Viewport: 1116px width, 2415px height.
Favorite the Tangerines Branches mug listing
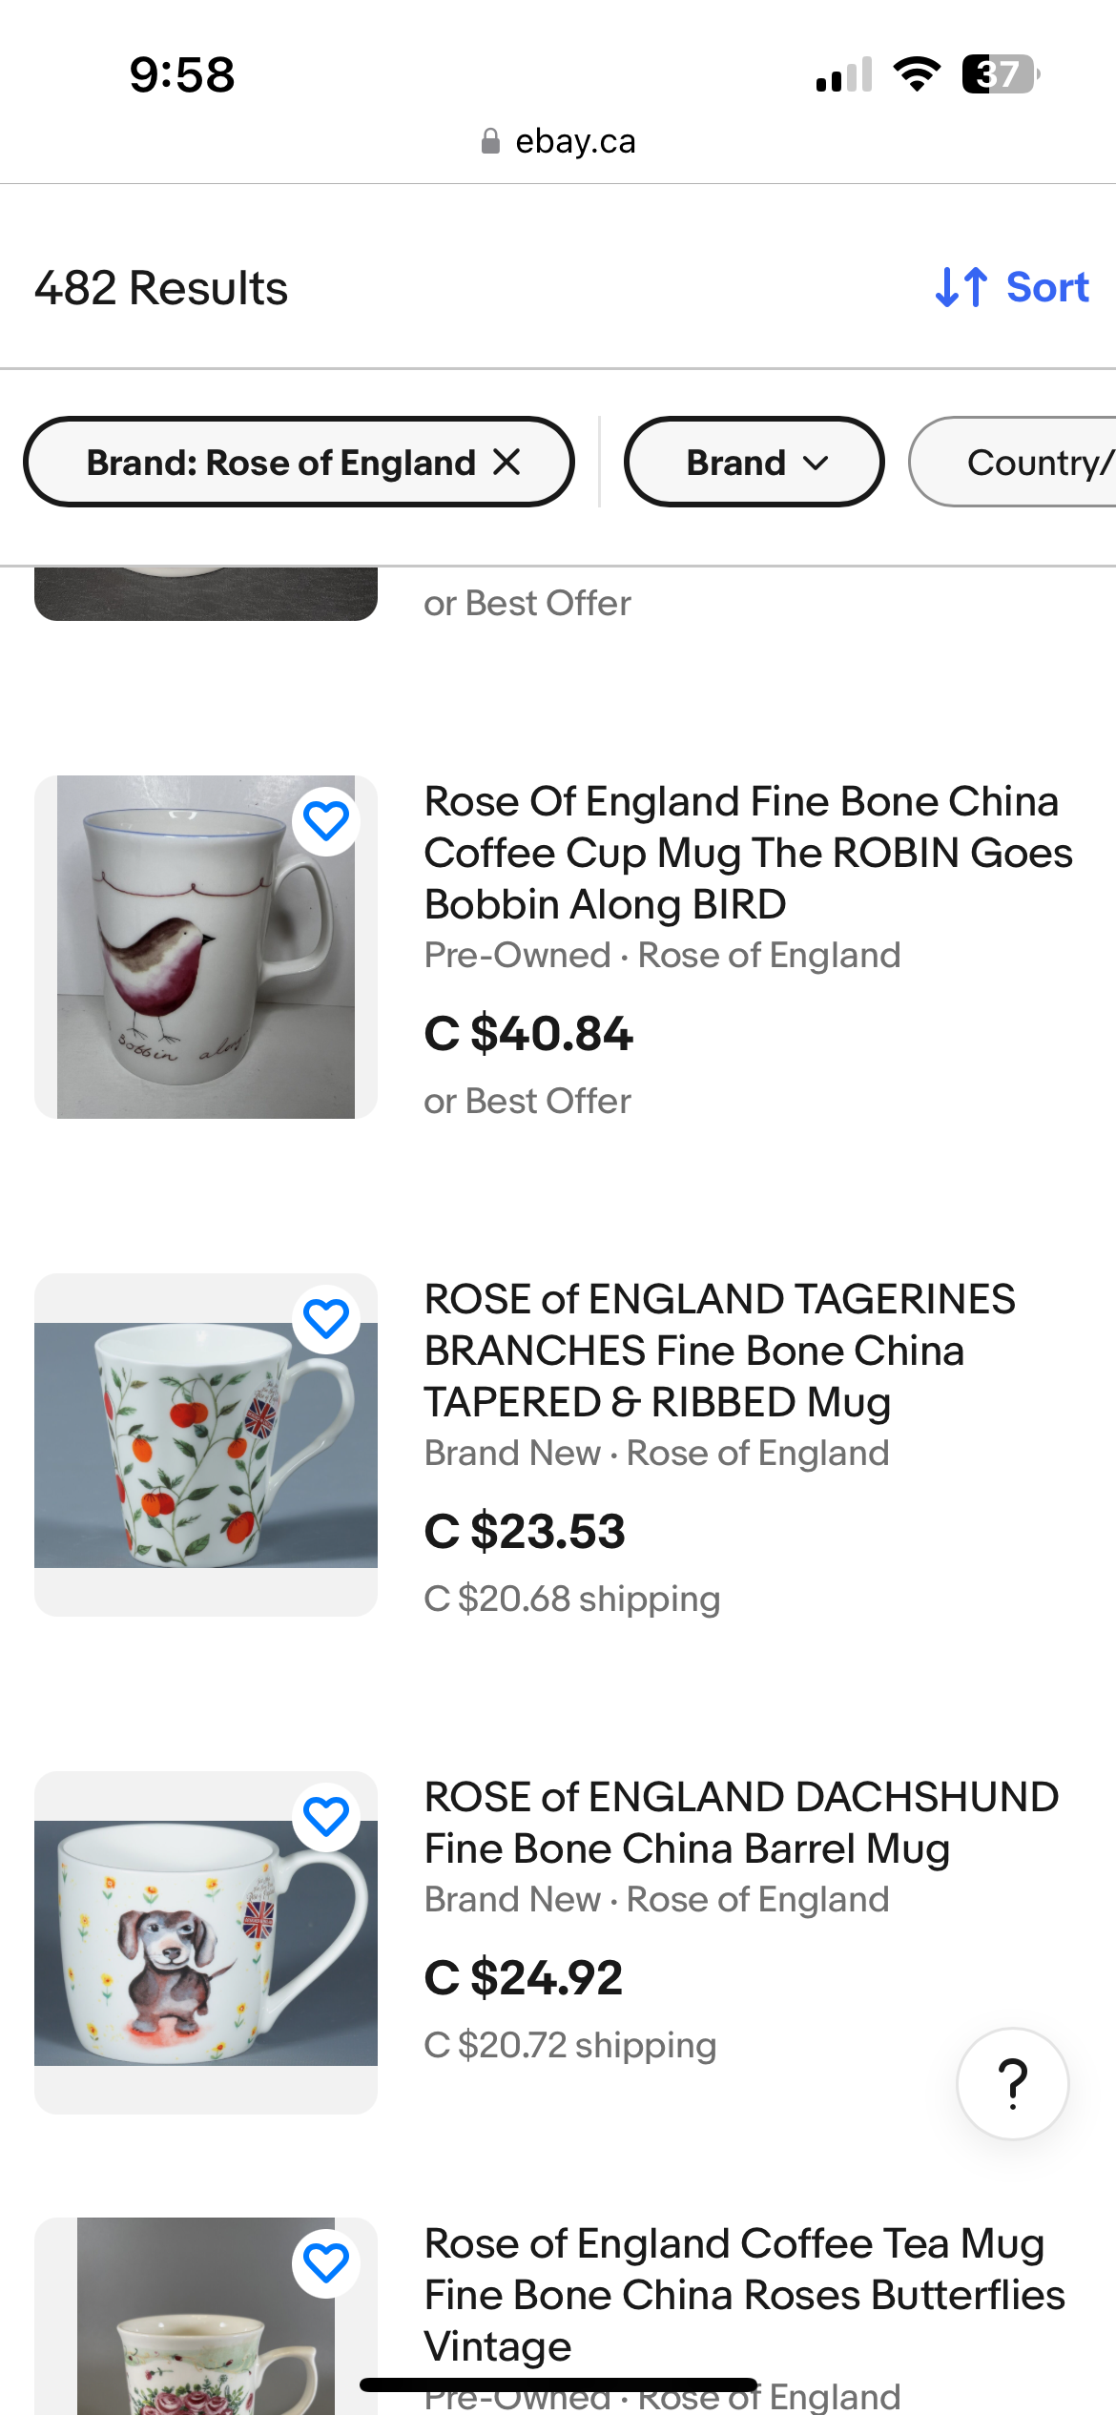(x=326, y=1319)
